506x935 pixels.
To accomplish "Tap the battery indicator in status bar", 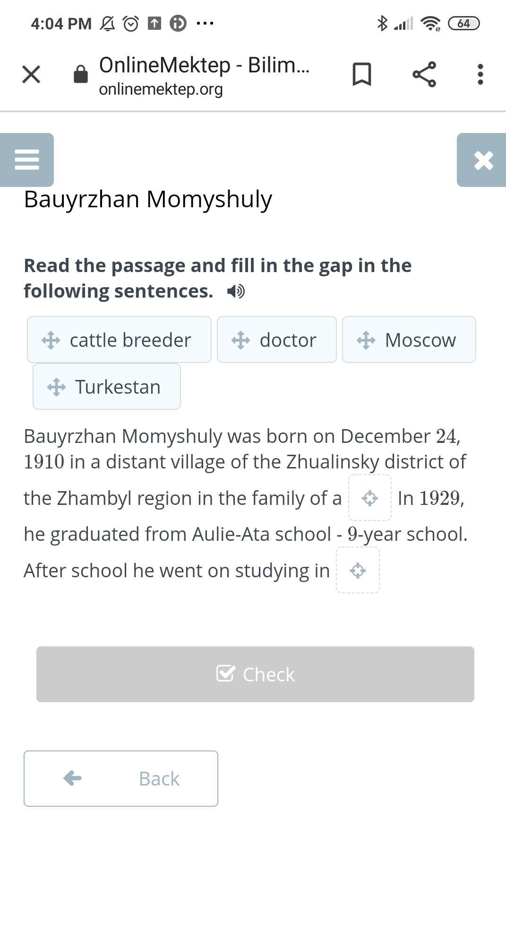I will point(463,23).
